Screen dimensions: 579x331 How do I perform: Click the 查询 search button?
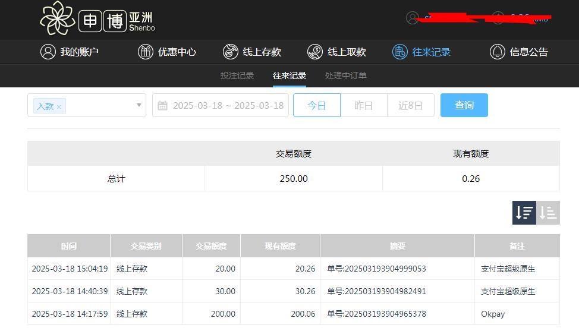click(464, 105)
